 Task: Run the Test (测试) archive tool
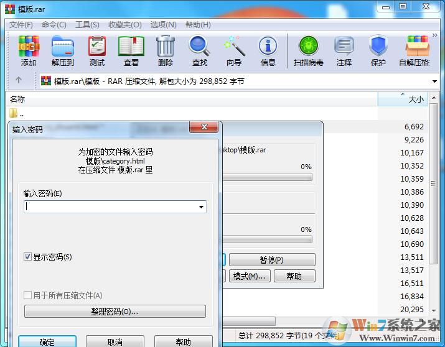coord(97,50)
